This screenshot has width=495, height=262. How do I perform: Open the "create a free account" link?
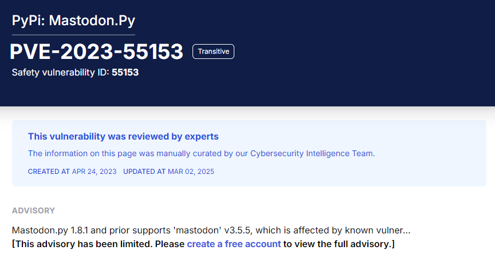tap(234, 244)
